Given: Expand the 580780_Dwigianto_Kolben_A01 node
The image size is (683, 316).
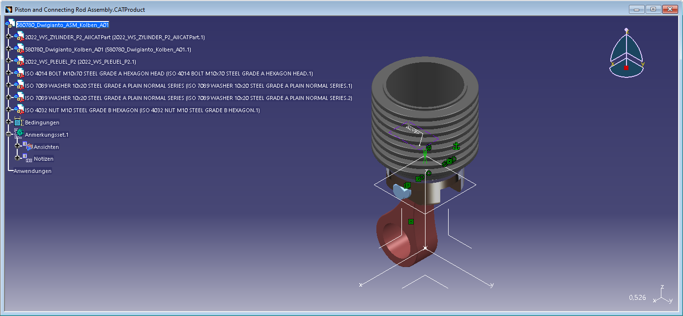Looking at the screenshot, I should click(x=8, y=49).
